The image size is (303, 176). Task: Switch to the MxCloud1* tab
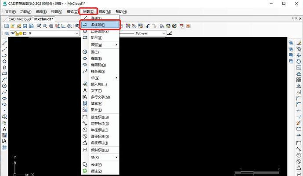(43, 19)
